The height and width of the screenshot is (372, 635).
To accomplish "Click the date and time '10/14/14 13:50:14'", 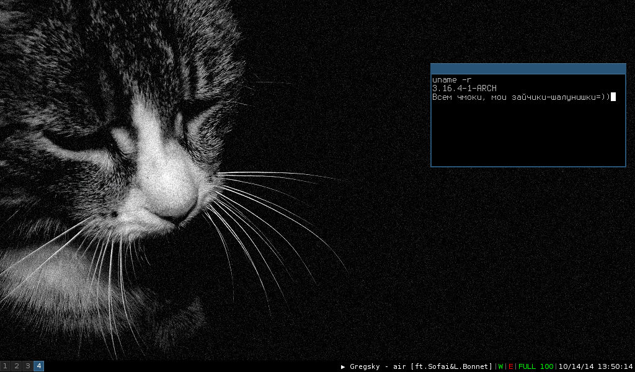I will [595, 367].
